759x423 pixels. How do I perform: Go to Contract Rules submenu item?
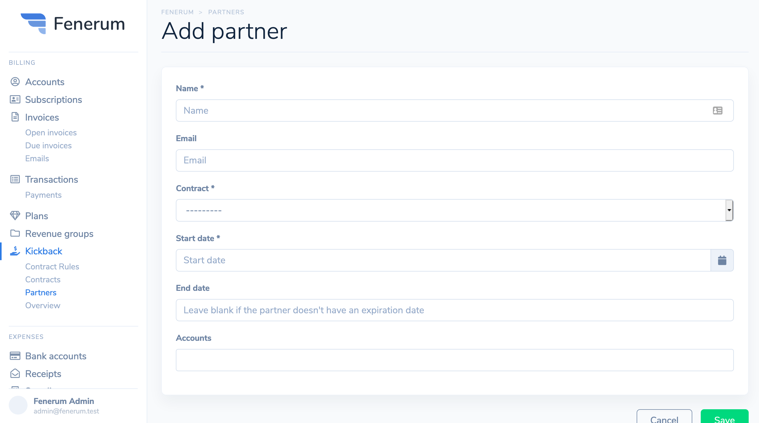pyautogui.click(x=52, y=266)
